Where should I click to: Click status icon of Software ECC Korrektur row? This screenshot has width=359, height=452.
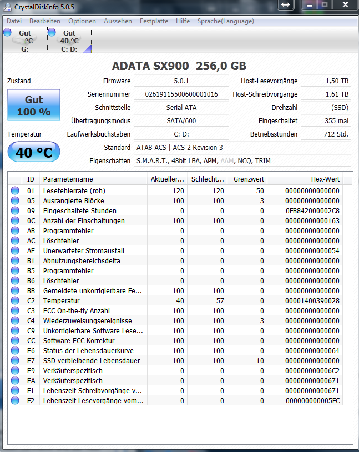(15, 340)
